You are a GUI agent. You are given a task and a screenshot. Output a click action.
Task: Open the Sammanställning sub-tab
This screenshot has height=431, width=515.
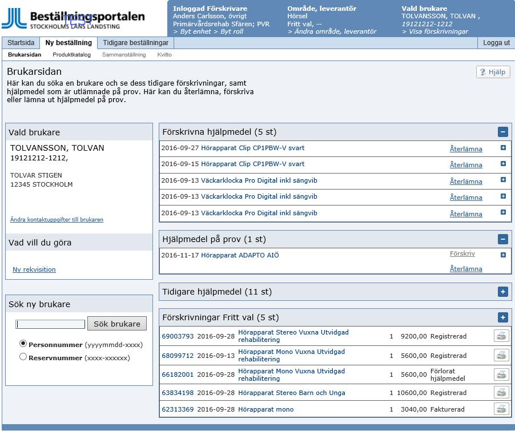tap(124, 55)
